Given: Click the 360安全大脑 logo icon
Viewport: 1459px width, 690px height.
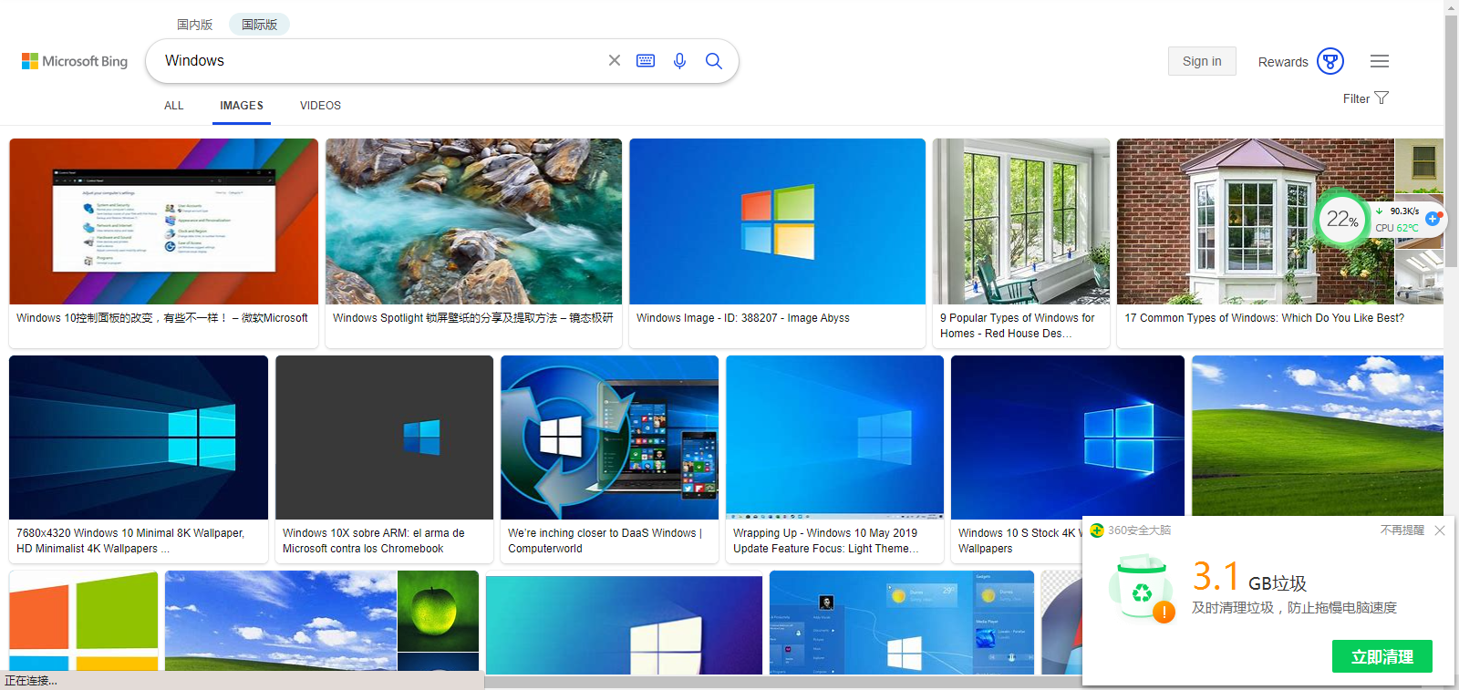Looking at the screenshot, I should (x=1097, y=530).
